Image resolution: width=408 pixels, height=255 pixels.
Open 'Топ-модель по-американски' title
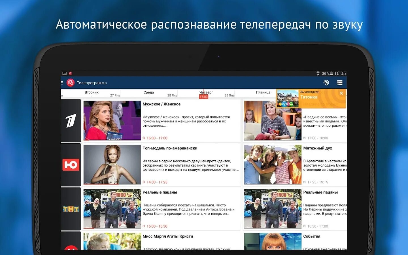click(x=170, y=148)
